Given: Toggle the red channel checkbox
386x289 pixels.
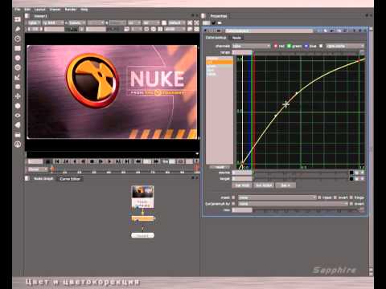Looking at the screenshot, I should 275,46.
